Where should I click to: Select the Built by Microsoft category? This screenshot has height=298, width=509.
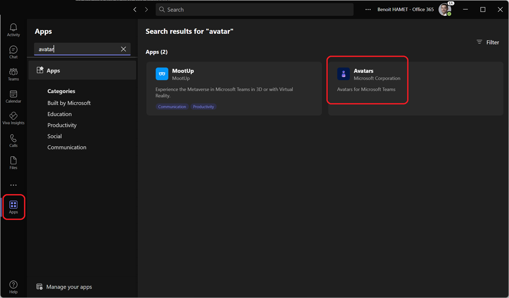pyautogui.click(x=69, y=103)
